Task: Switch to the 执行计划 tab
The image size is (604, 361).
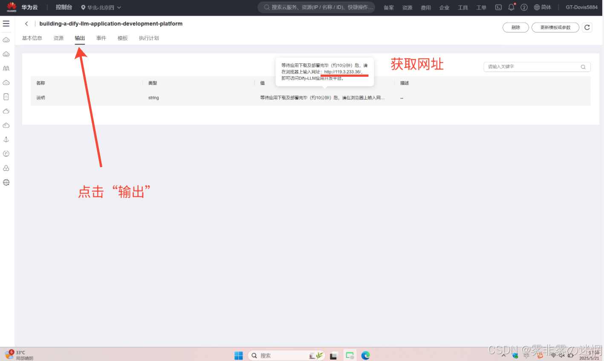Action: [149, 38]
